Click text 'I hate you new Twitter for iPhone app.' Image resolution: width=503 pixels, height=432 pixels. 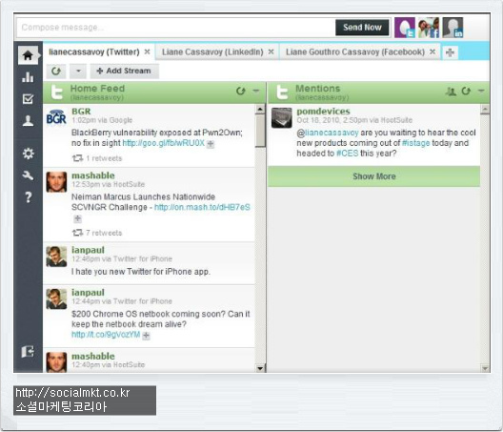click(x=141, y=272)
